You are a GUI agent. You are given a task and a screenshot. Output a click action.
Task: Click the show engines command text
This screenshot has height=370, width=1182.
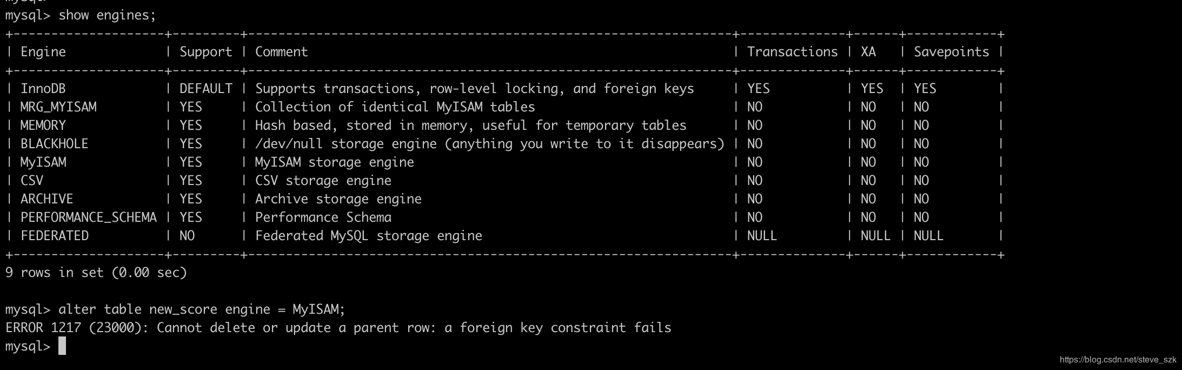[107, 15]
